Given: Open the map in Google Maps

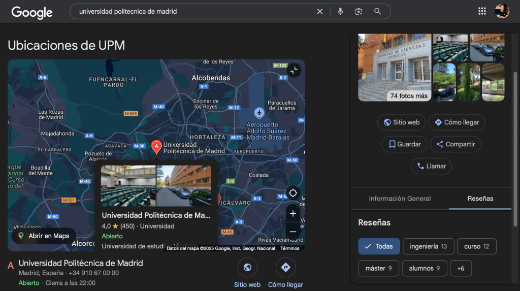Looking at the screenshot, I should 44,236.
